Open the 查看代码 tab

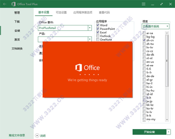(104, 12)
